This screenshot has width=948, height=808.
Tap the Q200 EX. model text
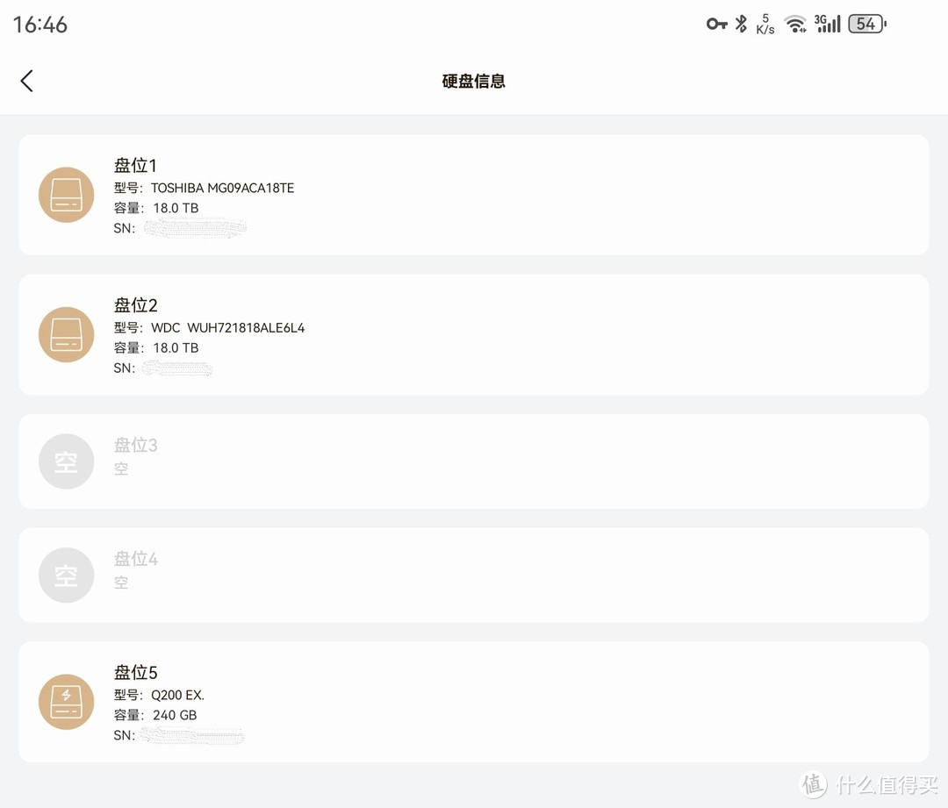pos(177,695)
